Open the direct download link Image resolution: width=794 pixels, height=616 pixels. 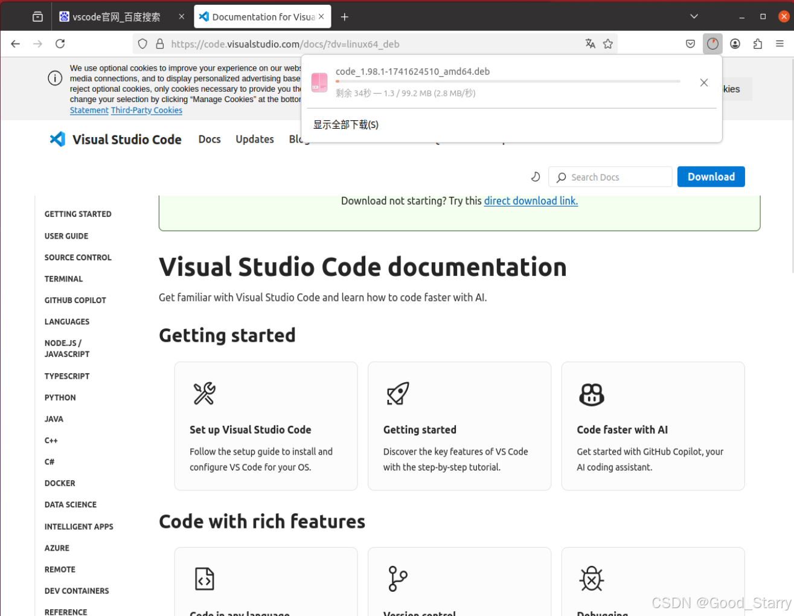point(531,201)
